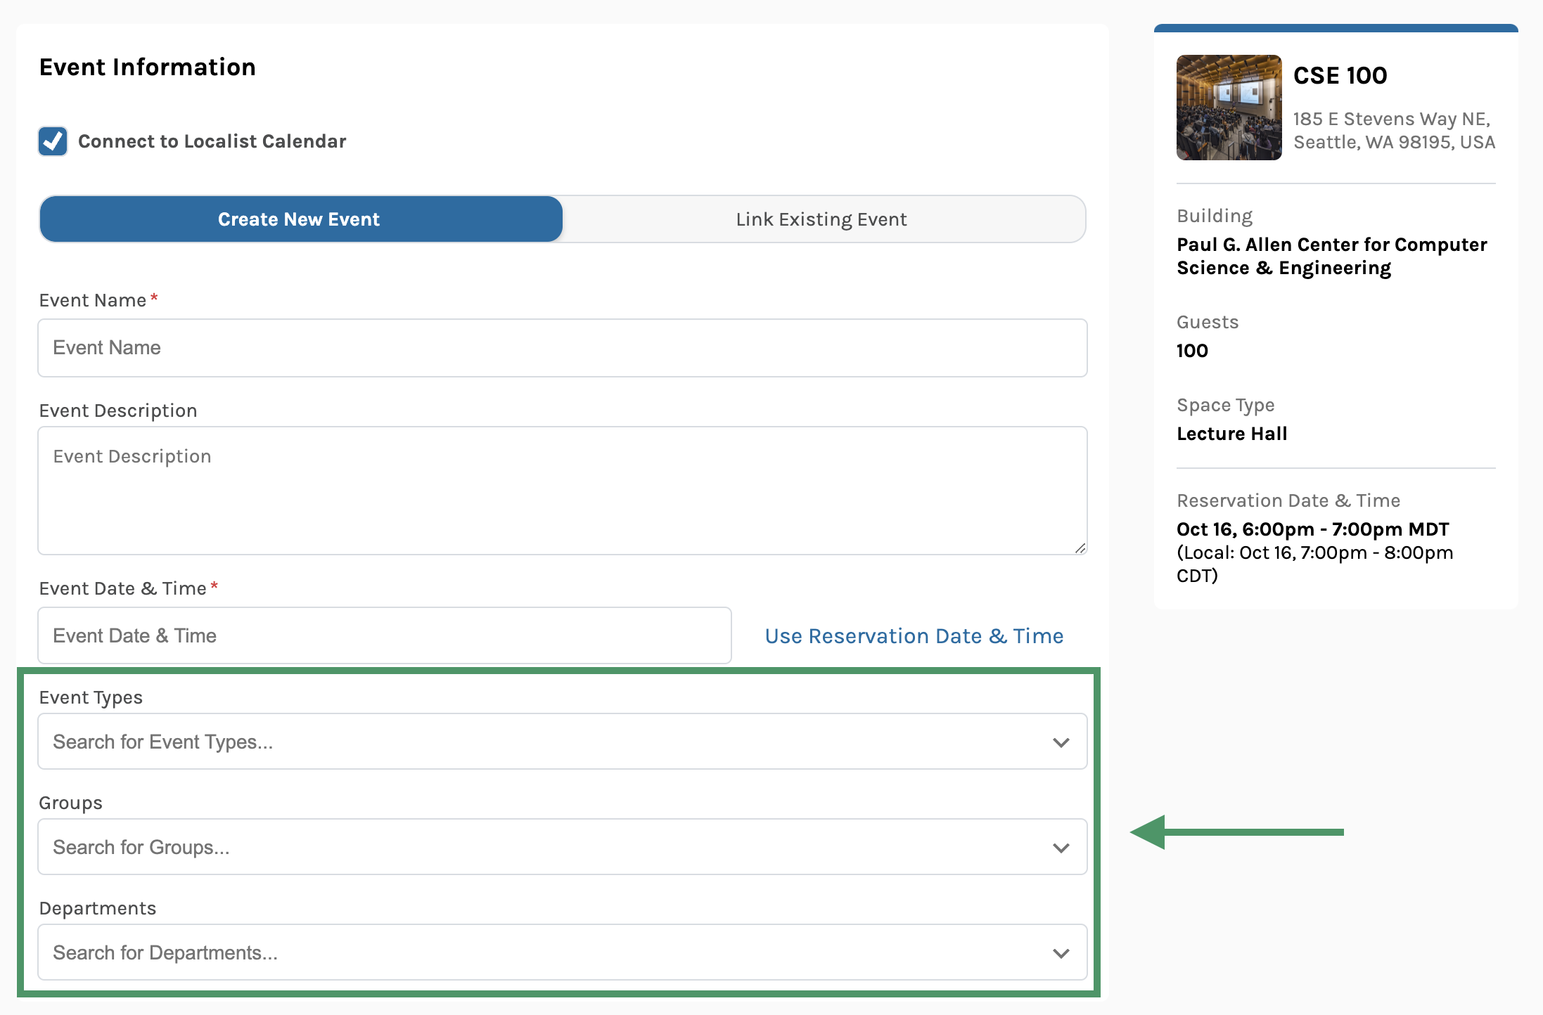The image size is (1543, 1015).
Task: Expand the Departments dropdown chevron
Action: coord(1061,953)
